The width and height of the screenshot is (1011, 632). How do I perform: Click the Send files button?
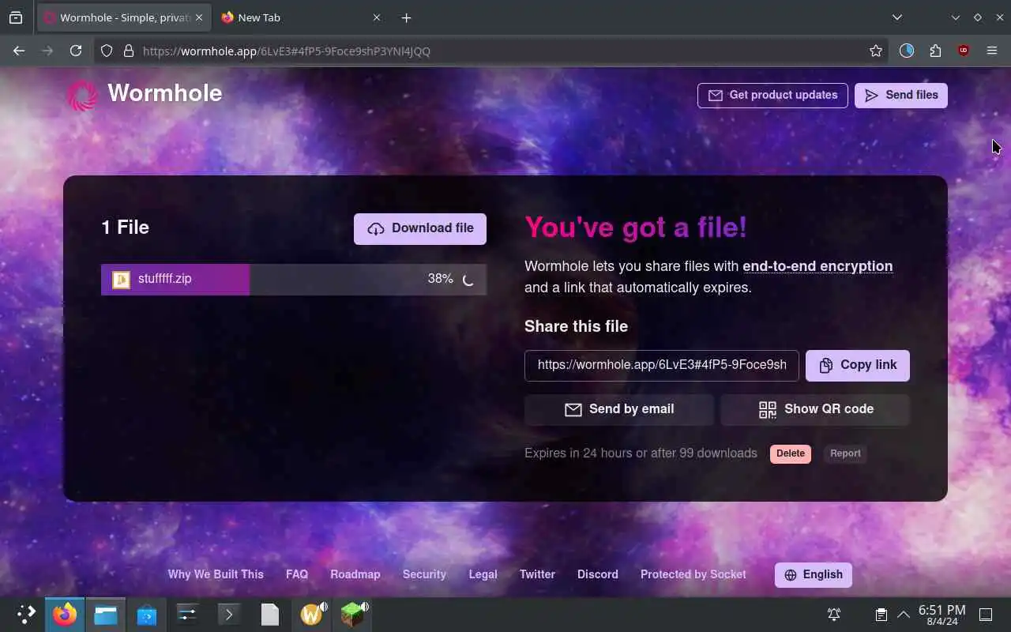tap(901, 95)
